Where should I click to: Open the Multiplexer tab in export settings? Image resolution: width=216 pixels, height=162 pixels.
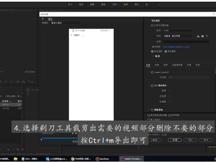(177, 65)
